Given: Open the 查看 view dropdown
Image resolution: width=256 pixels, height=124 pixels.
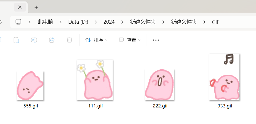Looking at the screenshot, I should (130, 40).
